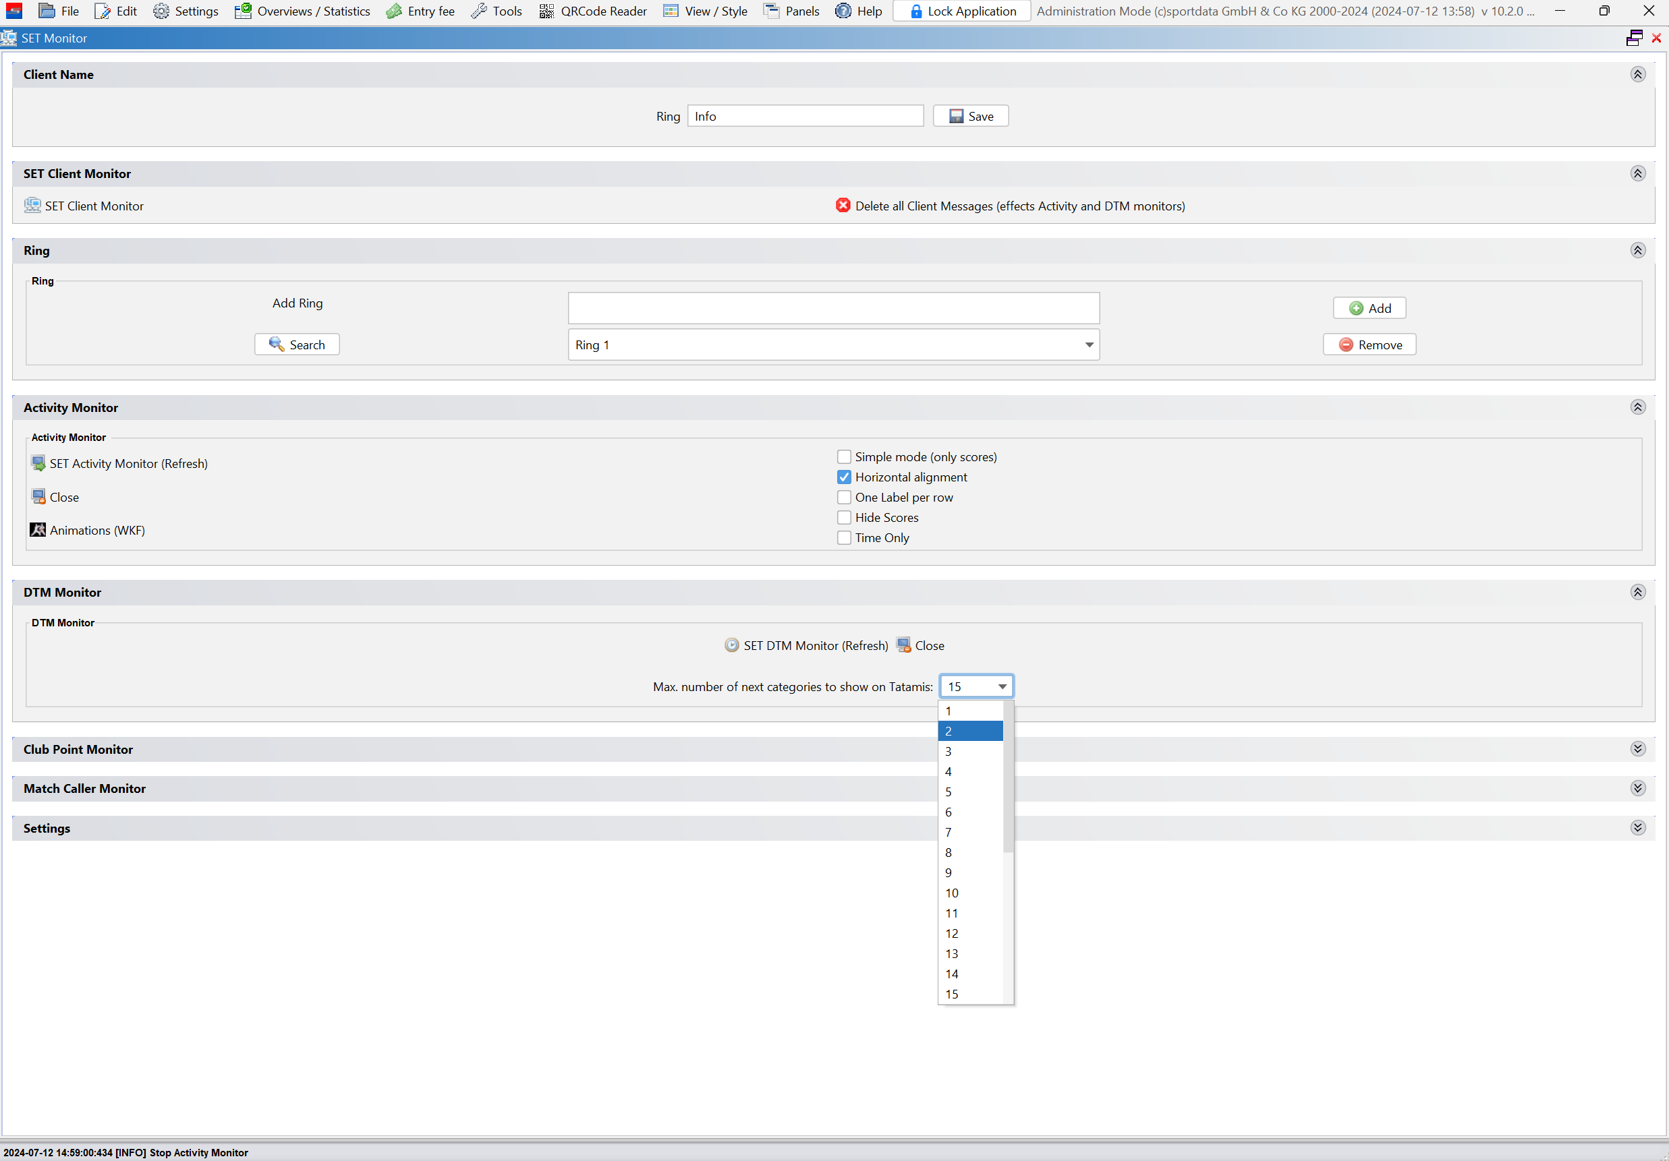Enable Simple mode (only scores) checkbox
Screen dimensions: 1669x1161
click(x=844, y=457)
